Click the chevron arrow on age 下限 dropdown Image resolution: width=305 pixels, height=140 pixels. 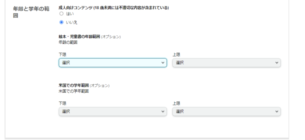163,63
